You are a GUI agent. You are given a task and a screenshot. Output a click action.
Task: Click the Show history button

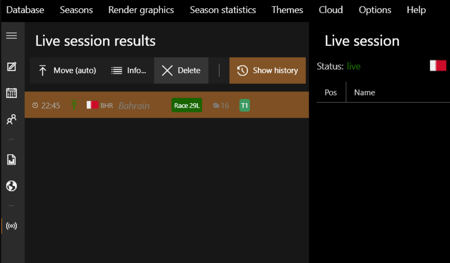(268, 70)
